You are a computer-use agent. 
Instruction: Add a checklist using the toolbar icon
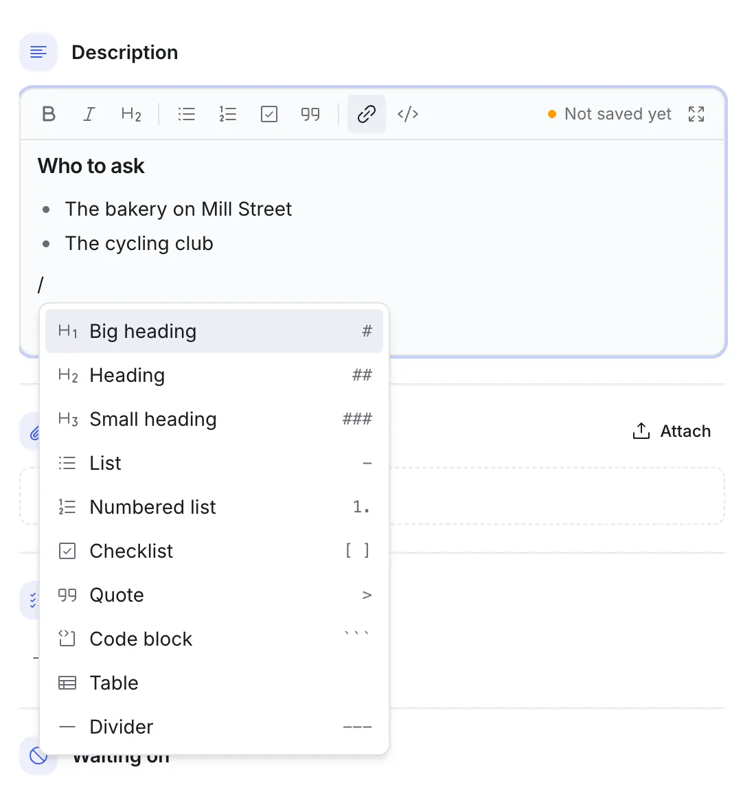269,114
